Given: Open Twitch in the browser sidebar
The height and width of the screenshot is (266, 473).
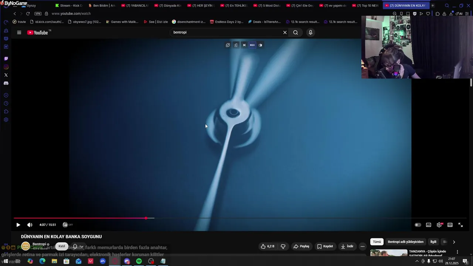Looking at the screenshot, I should [6, 59].
